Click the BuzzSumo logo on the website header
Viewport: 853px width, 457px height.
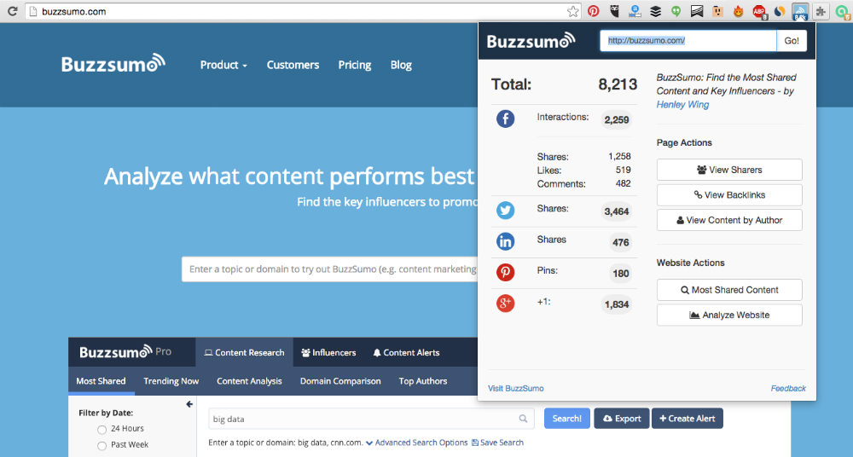pyautogui.click(x=113, y=63)
